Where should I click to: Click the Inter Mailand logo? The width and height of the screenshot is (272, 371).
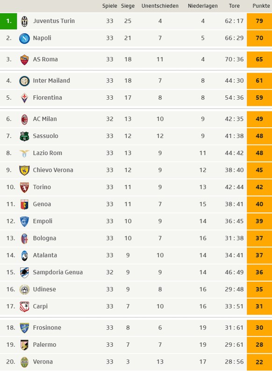24,81
